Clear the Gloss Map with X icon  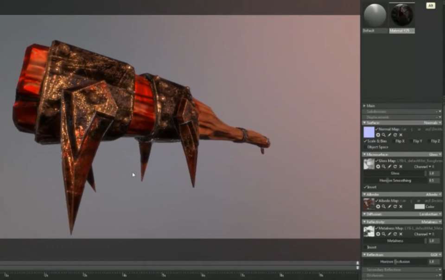tap(400, 167)
